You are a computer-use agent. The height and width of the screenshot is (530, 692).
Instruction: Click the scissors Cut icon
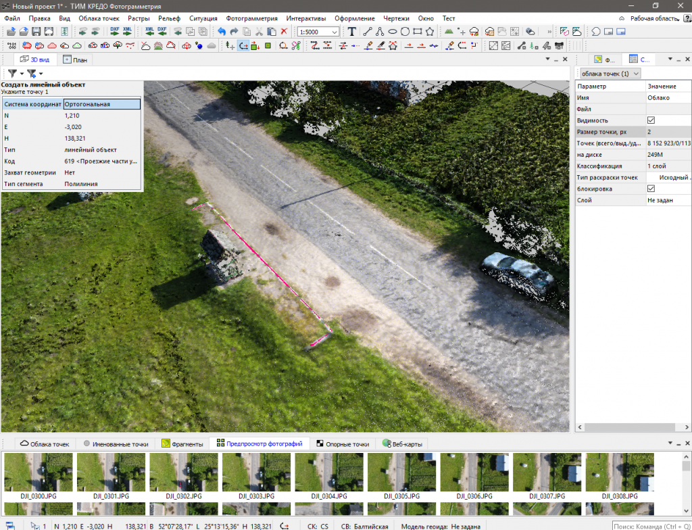pos(259,32)
